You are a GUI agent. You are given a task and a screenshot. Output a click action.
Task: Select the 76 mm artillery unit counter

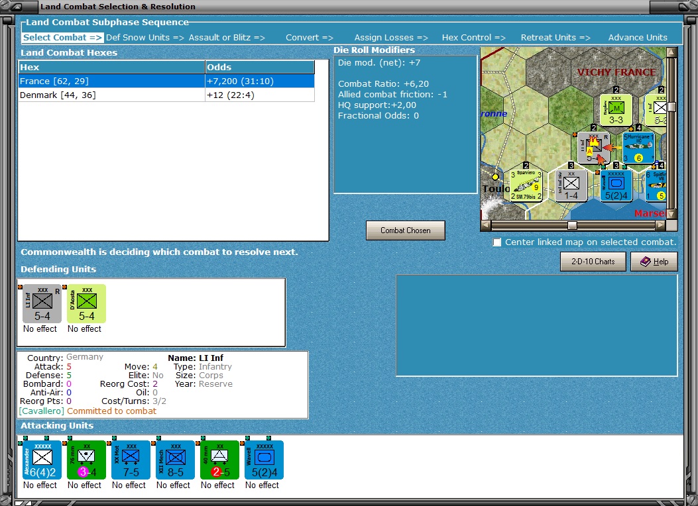coord(85,459)
